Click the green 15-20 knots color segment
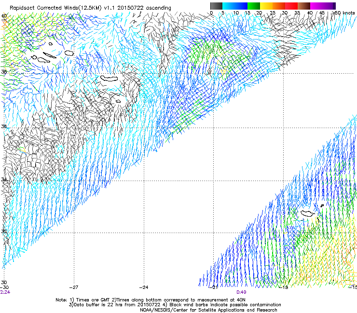 tap(254, 6)
